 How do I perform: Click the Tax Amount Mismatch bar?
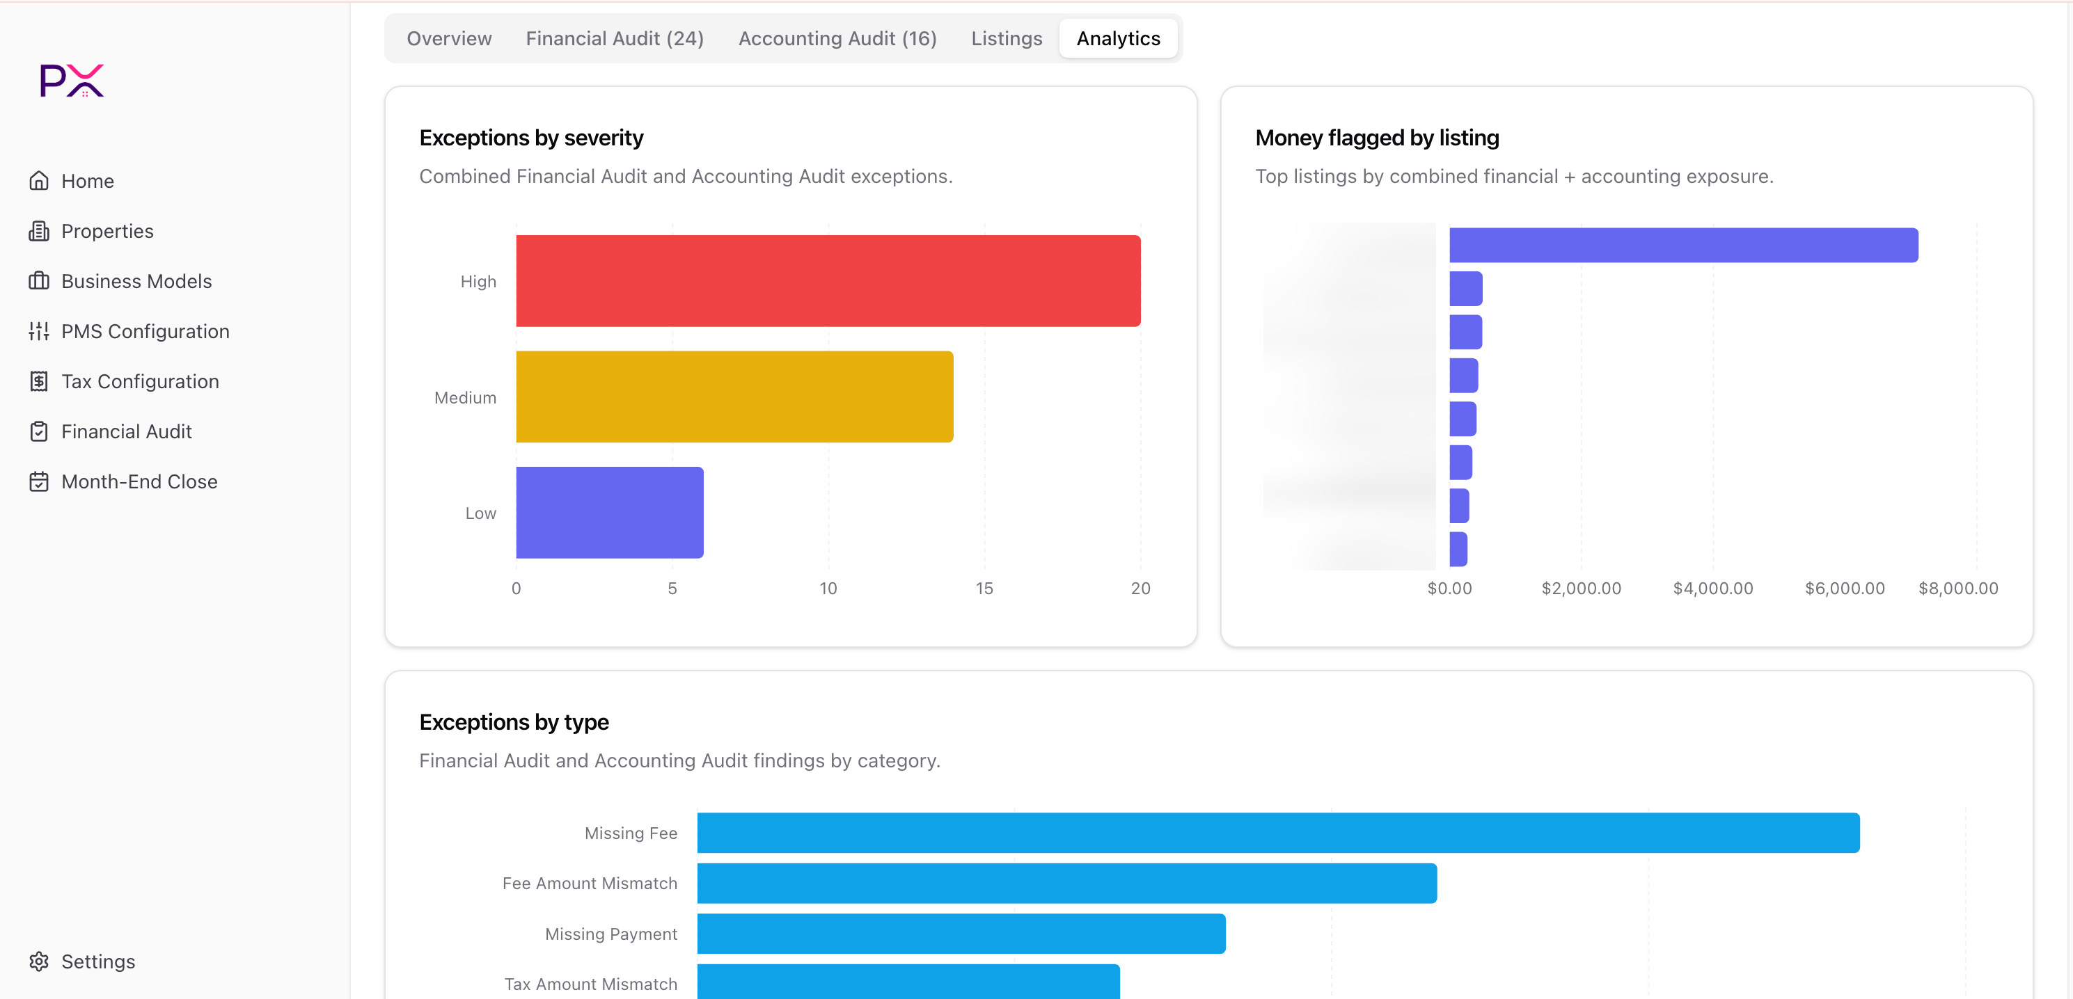[908, 982]
